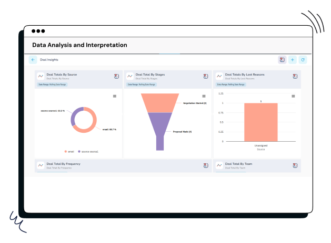Export Deal Total By Team card

click(295, 166)
